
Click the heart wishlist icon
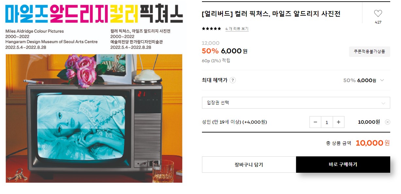(378, 14)
